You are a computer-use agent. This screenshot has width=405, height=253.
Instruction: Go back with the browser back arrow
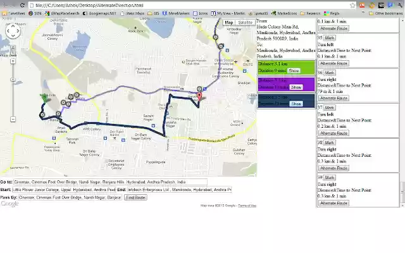4,5
